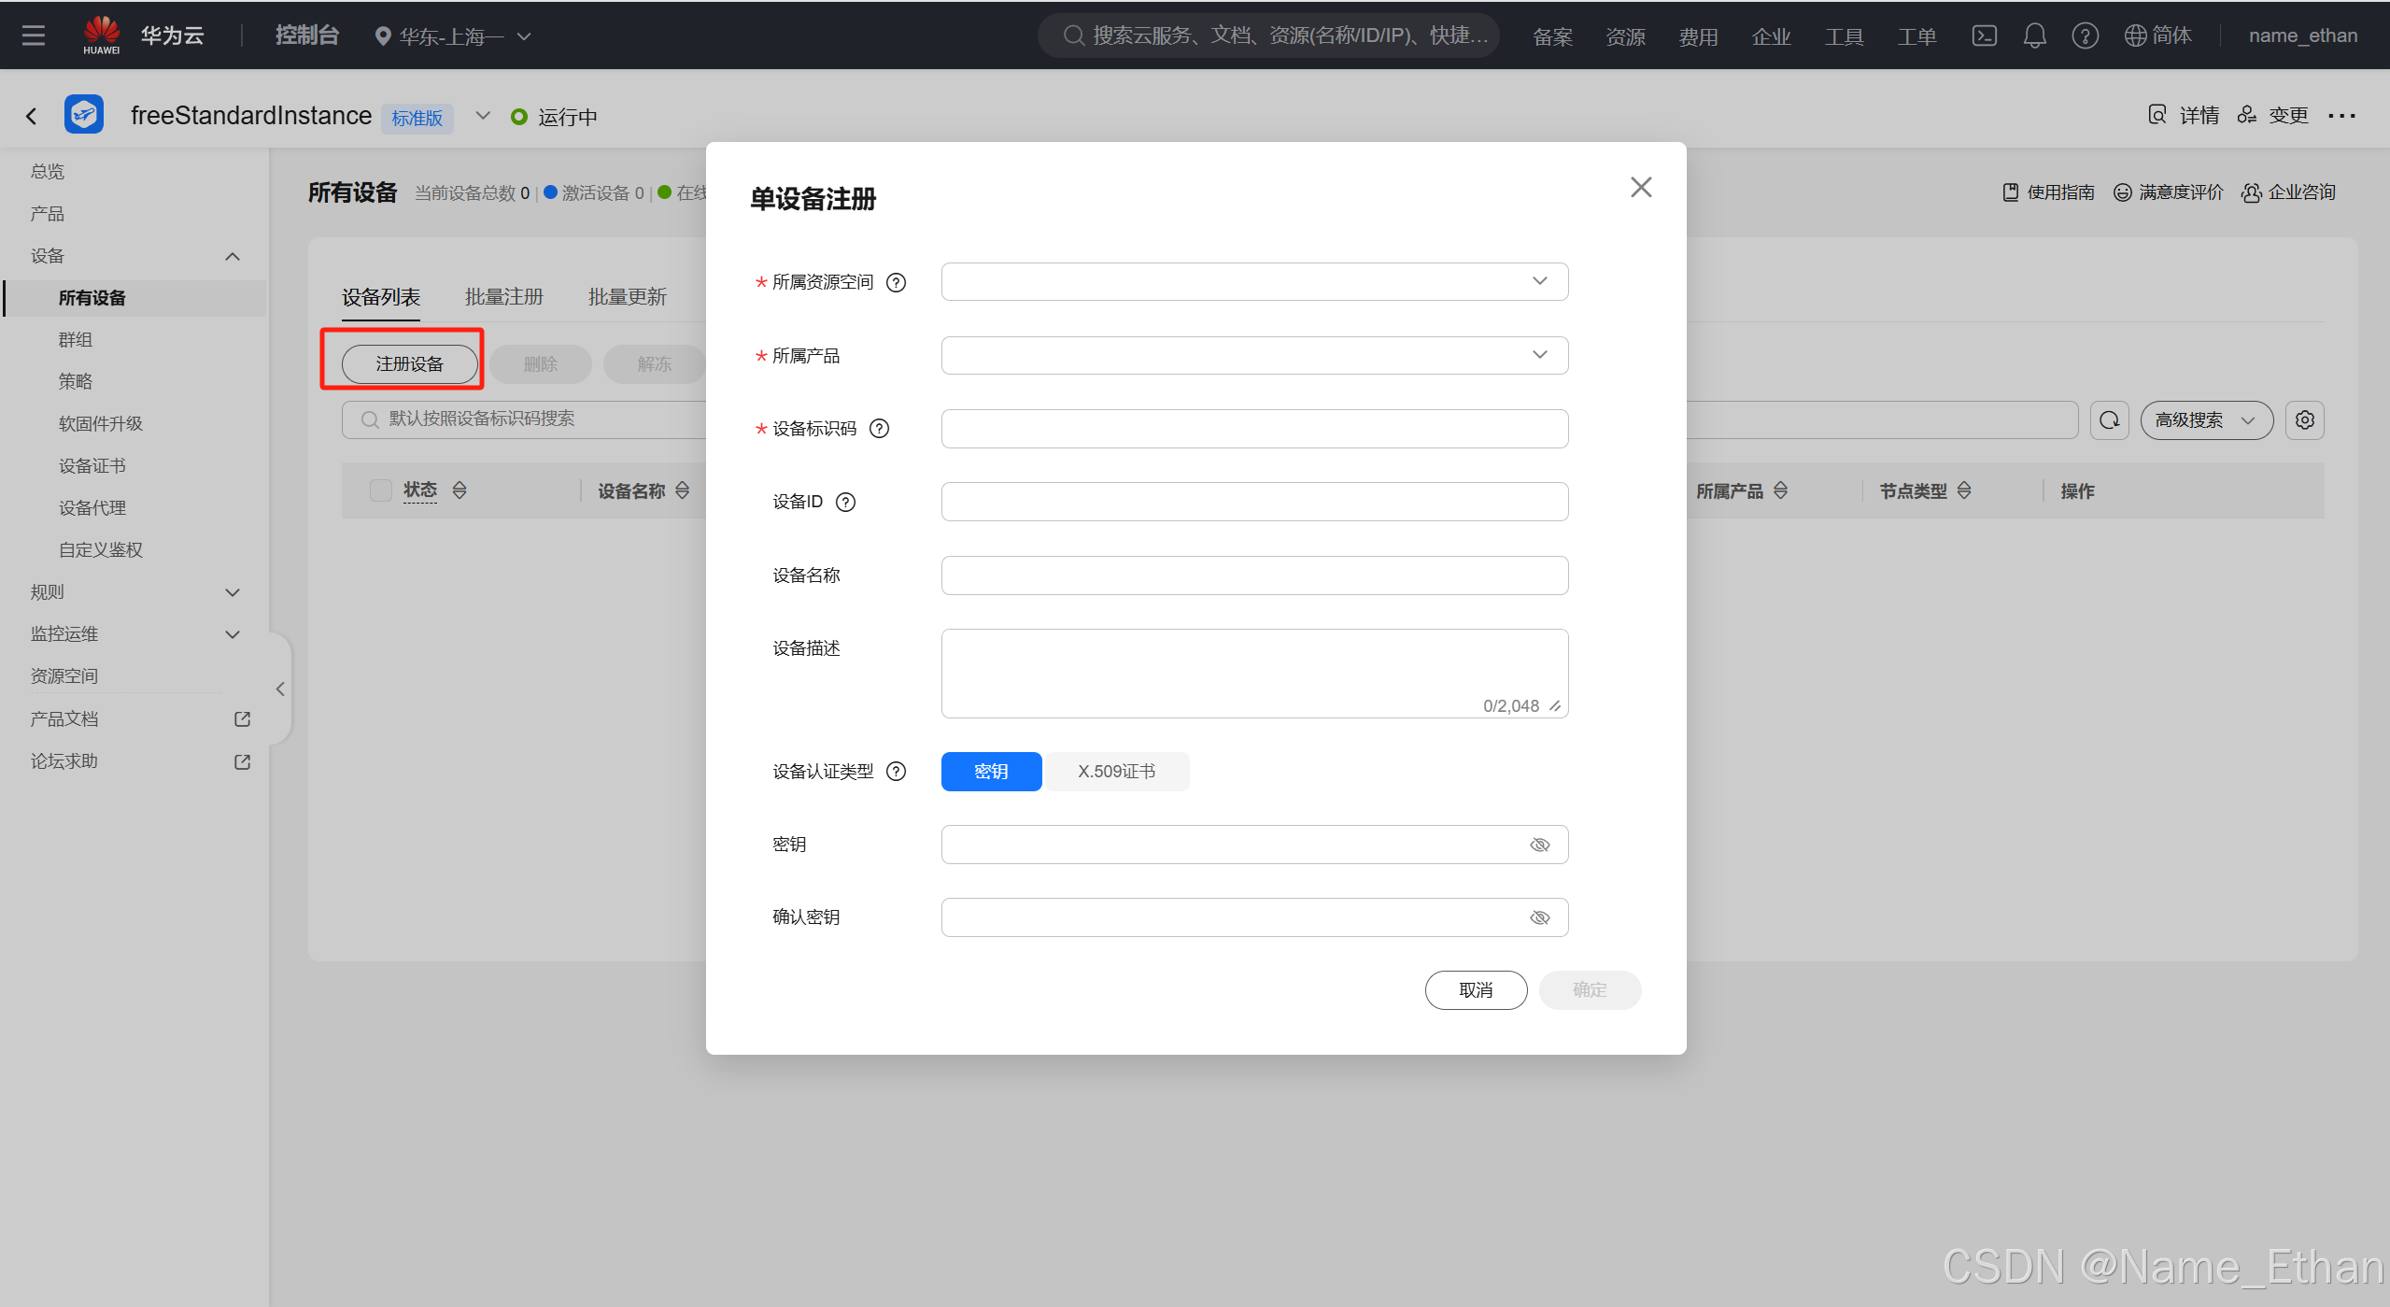Click help icon next to 设备认证类型

[x=896, y=772]
